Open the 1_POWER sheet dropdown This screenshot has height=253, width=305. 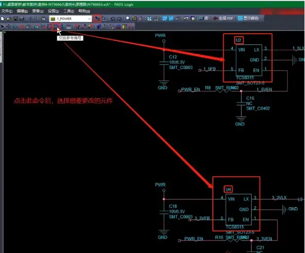click(70, 19)
